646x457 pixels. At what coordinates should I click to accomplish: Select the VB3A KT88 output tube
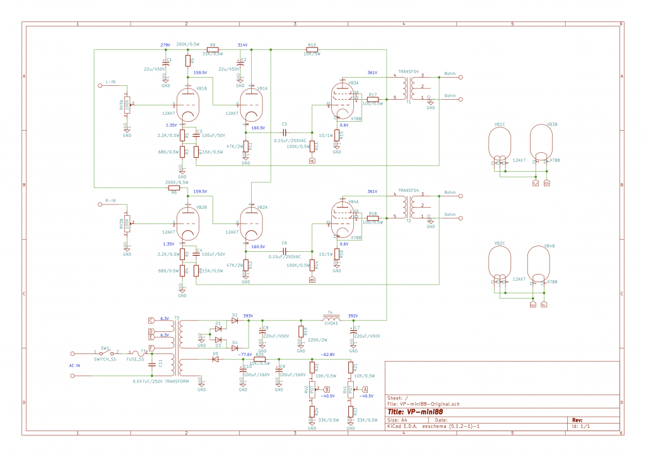click(345, 100)
